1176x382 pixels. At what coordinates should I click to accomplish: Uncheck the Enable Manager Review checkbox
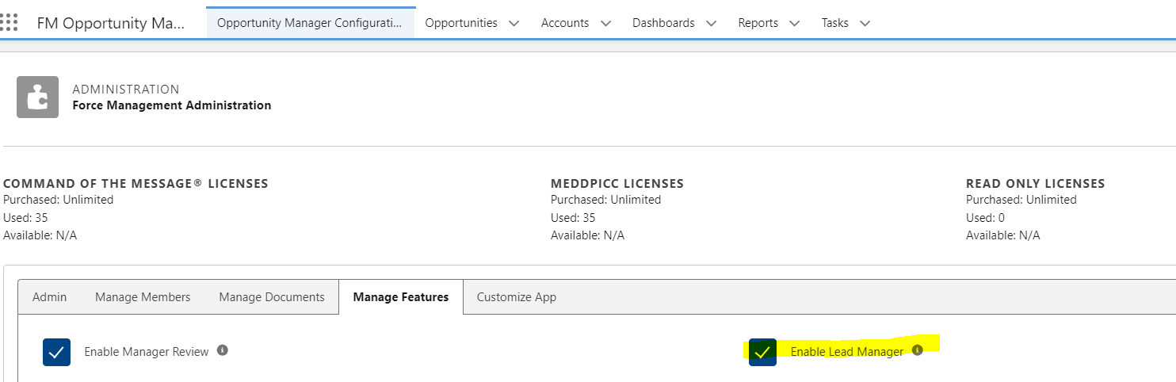pyautogui.click(x=56, y=352)
